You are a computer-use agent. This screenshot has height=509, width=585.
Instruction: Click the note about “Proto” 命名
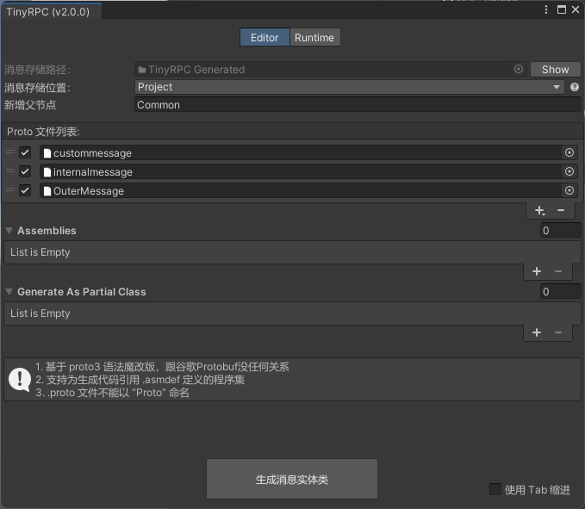point(112,393)
